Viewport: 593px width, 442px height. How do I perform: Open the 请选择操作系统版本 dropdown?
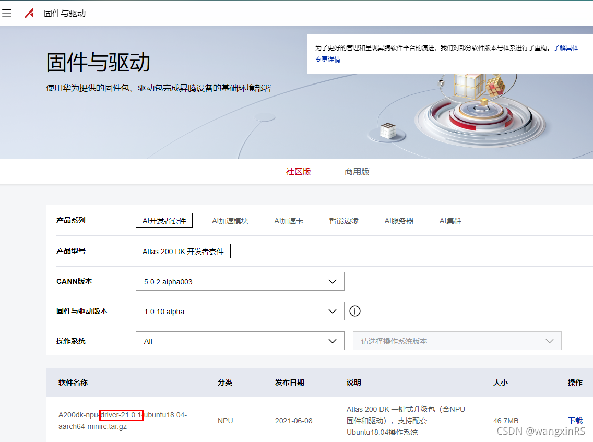point(457,341)
